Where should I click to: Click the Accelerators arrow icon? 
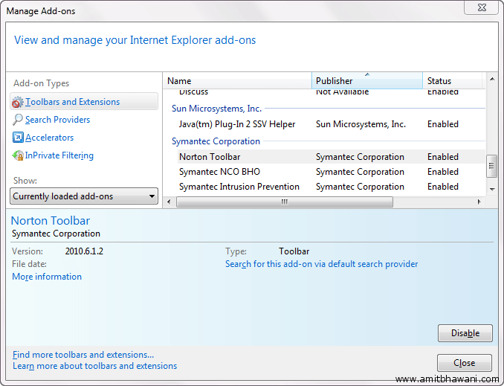point(18,138)
